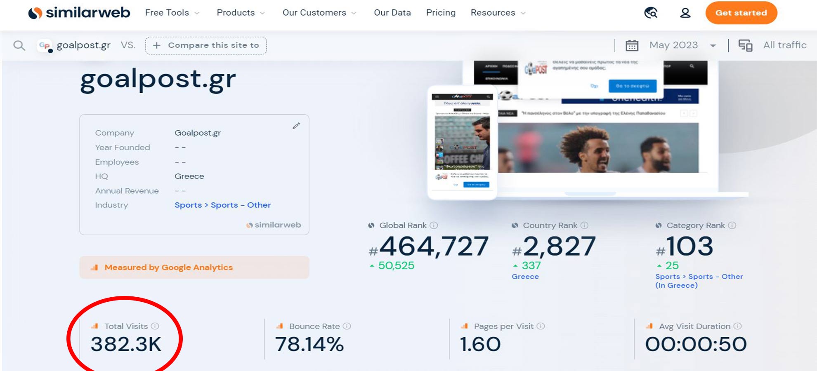Open the All traffic filter
Image resolution: width=817 pixels, height=371 pixels.
(x=785, y=45)
